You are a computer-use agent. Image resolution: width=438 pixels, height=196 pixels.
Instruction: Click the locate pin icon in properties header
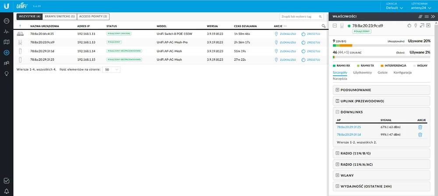[x=416, y=26]
